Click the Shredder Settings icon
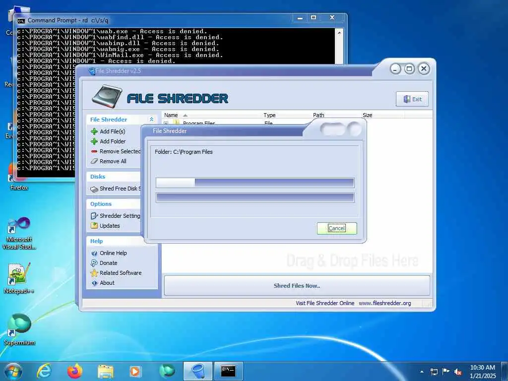 (x=94, y=216)
